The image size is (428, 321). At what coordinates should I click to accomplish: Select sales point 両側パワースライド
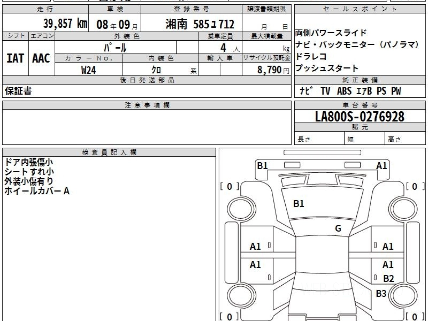click(x=331, y=33)
